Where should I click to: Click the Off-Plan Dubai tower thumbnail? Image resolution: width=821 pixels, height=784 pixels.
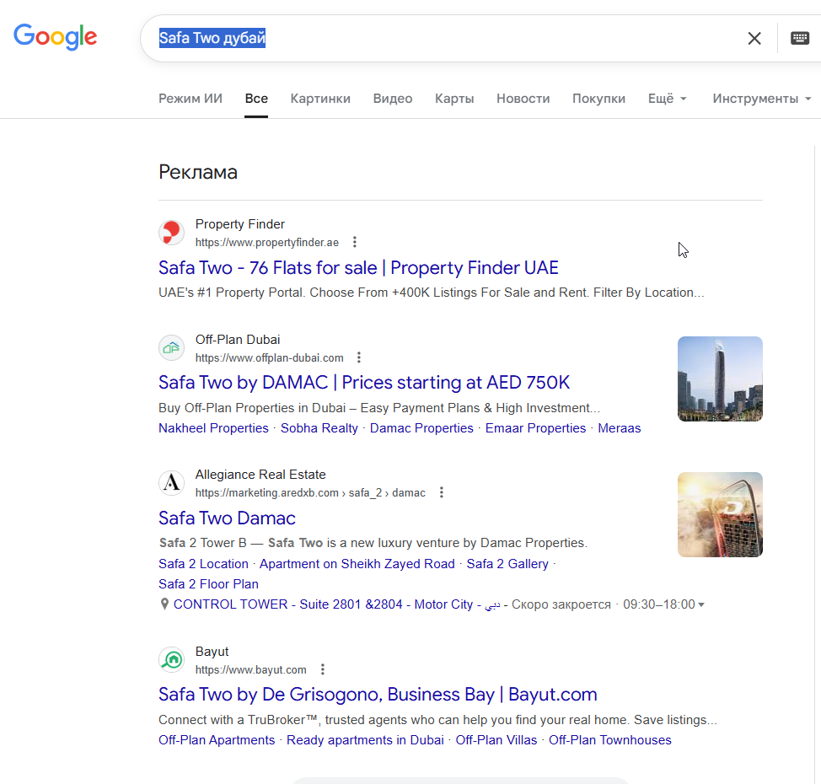point(720,379)
